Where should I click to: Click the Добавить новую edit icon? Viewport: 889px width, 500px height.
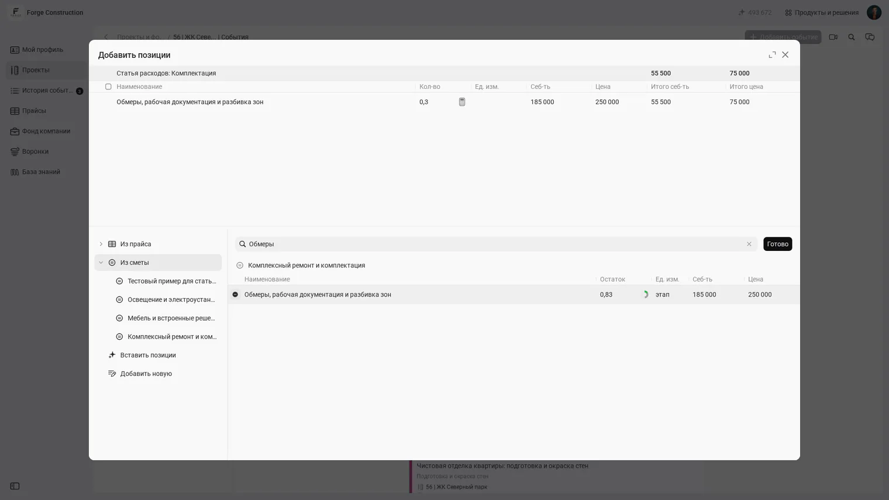112,374
